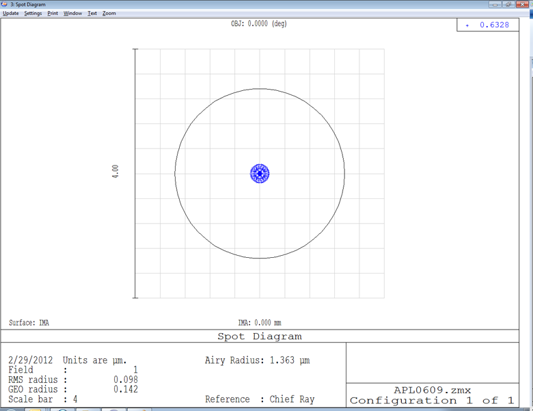
Task: Click the 0.6328 wavelength legend value
Action: coord(493,25)
